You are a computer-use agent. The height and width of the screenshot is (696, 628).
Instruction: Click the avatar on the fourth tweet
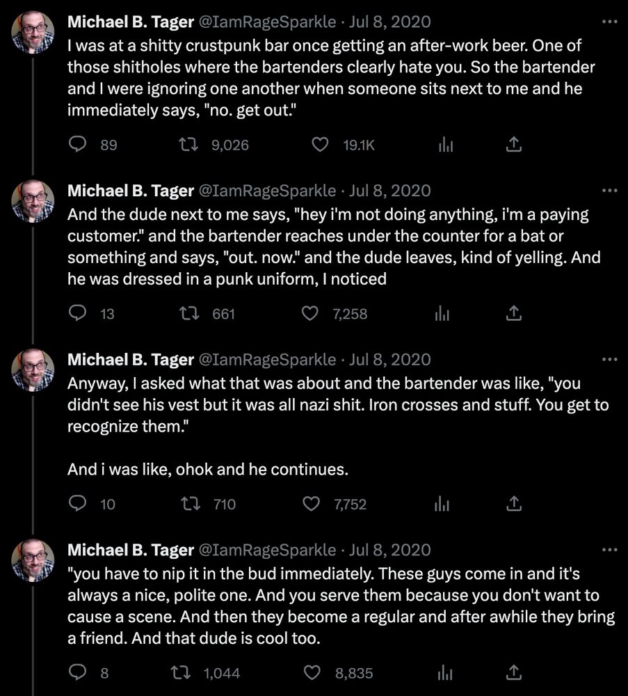click(x=33, y=560)
